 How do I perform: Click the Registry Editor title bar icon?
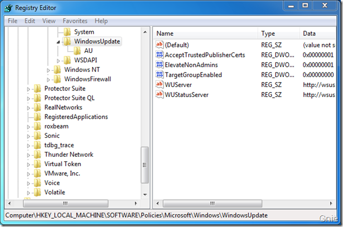(8, 8)
